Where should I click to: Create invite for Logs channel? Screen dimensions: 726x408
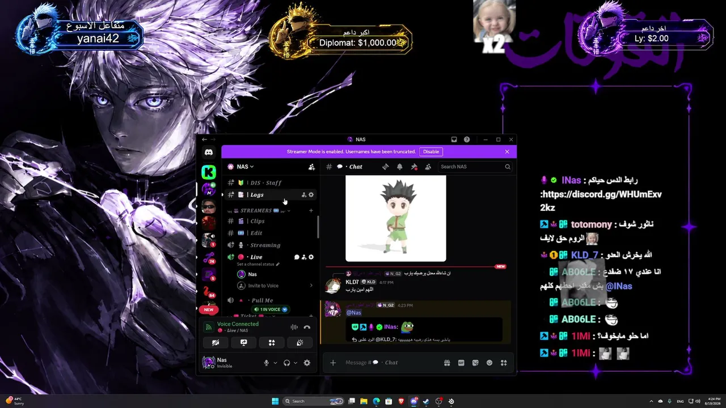click(304, 194)
